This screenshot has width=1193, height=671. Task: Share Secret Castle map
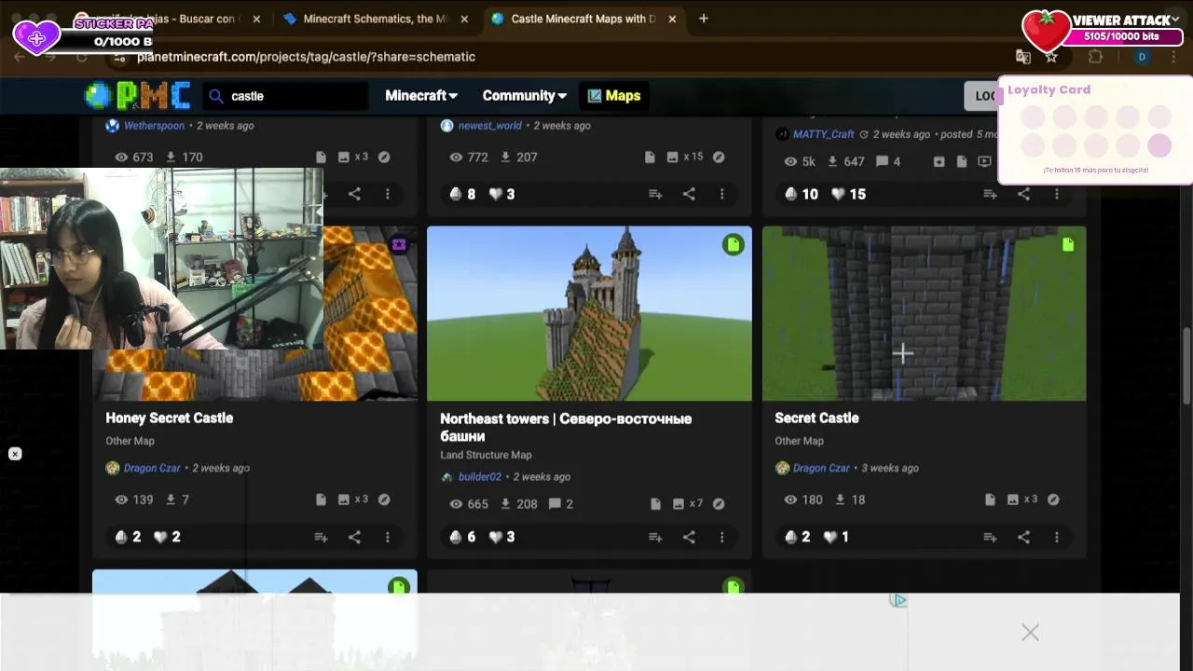[1023, 537]
